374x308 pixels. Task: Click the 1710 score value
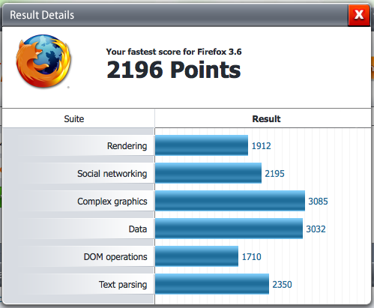coord(251,257)
